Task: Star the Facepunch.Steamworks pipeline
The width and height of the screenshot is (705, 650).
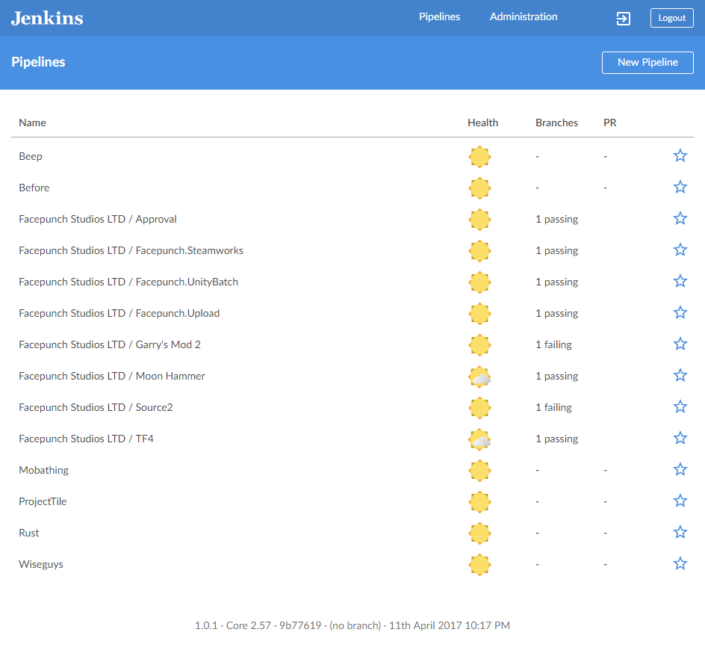Action: 680,250
